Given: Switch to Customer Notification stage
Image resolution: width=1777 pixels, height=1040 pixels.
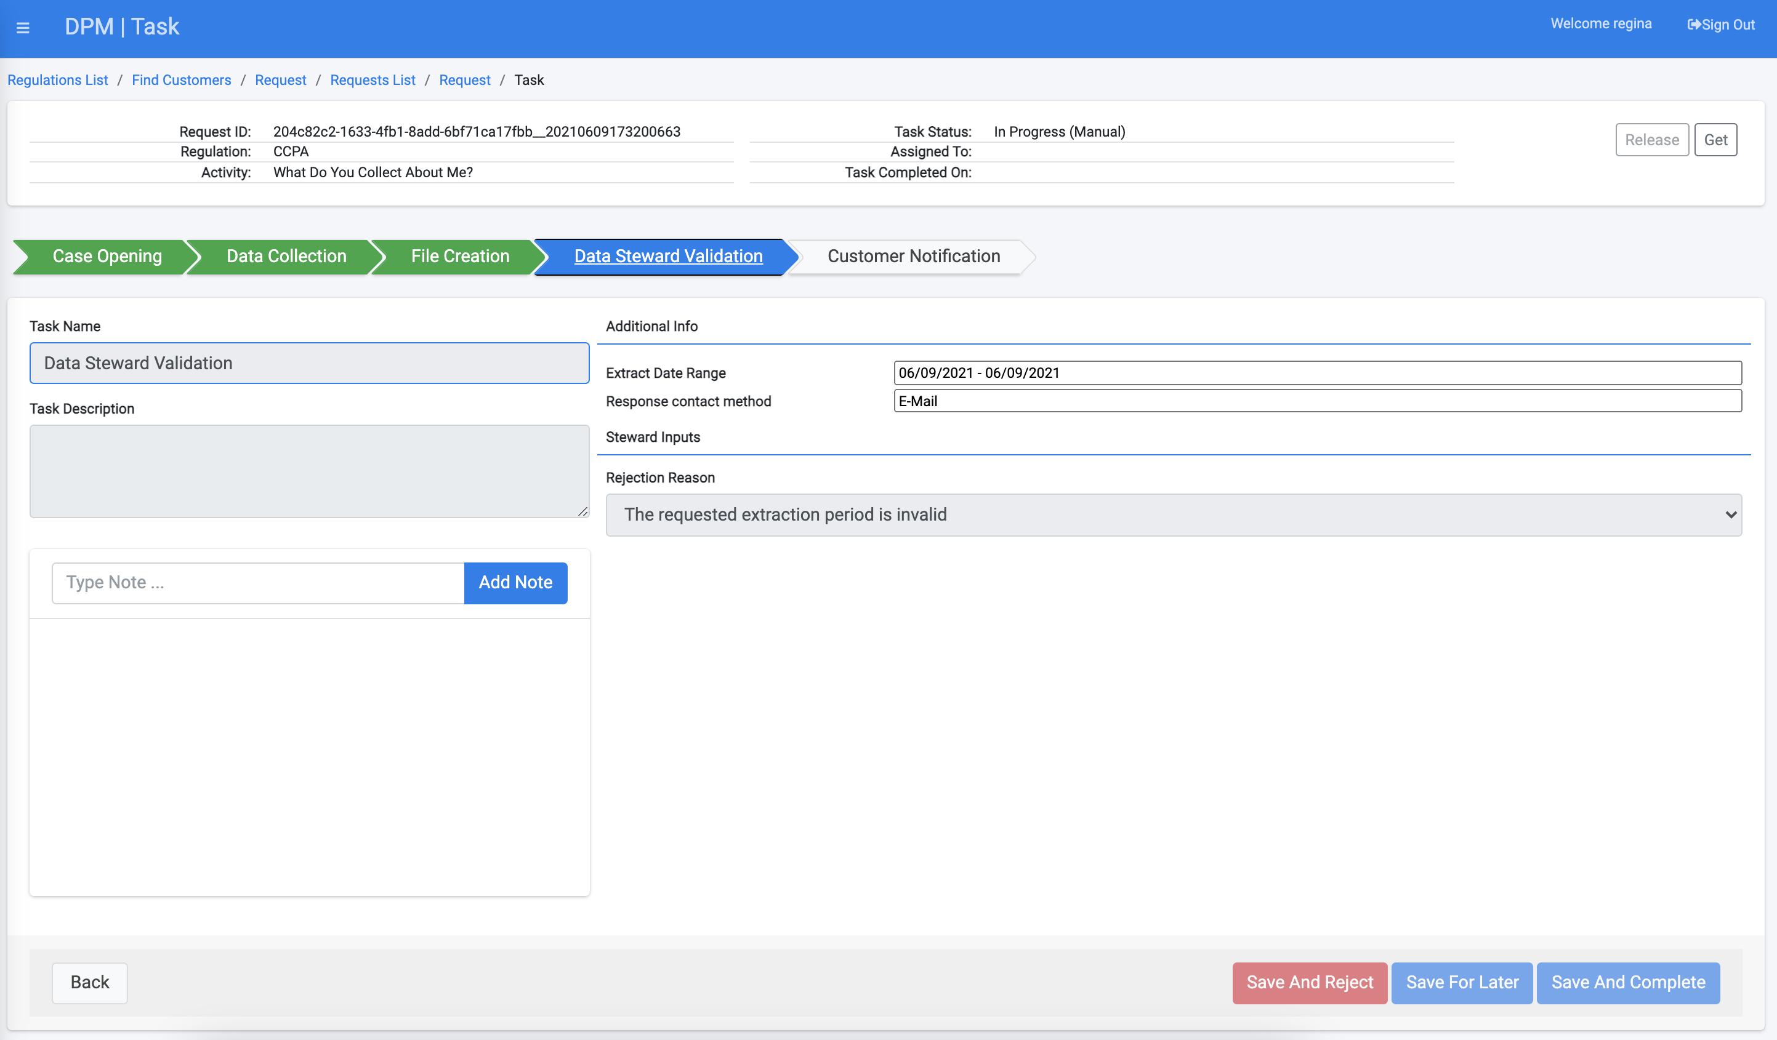Looking at the screenshot, I should point(913,256).
